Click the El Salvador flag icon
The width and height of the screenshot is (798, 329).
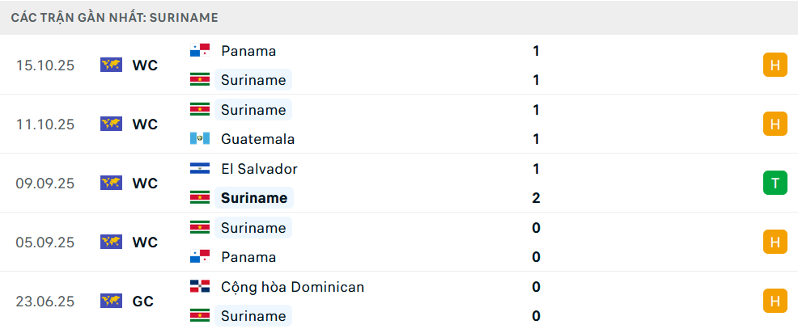[x=199, y=169]
